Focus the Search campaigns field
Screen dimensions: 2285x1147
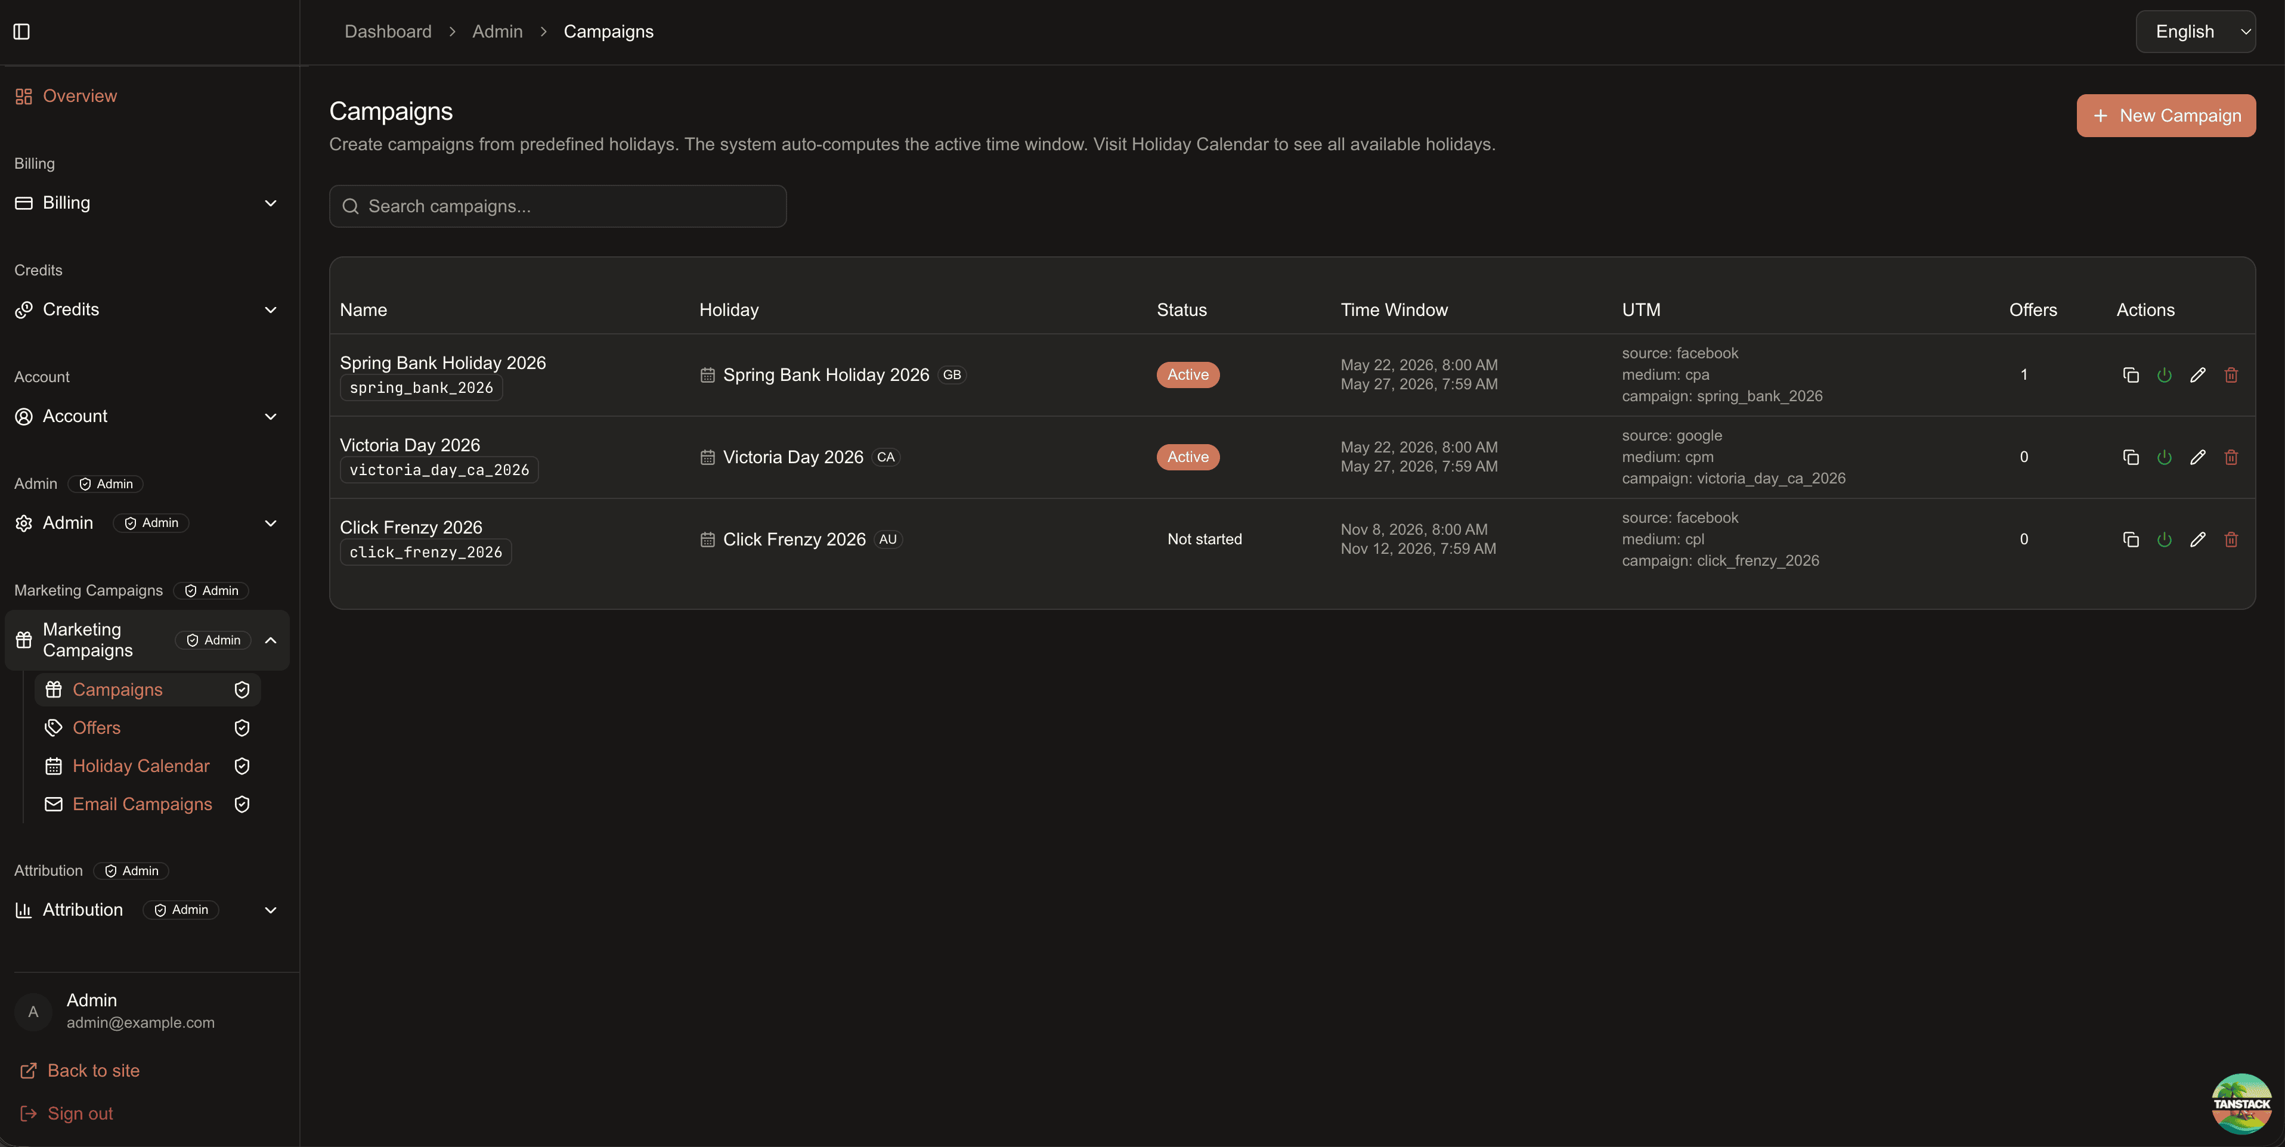click(x=557, y=207)
